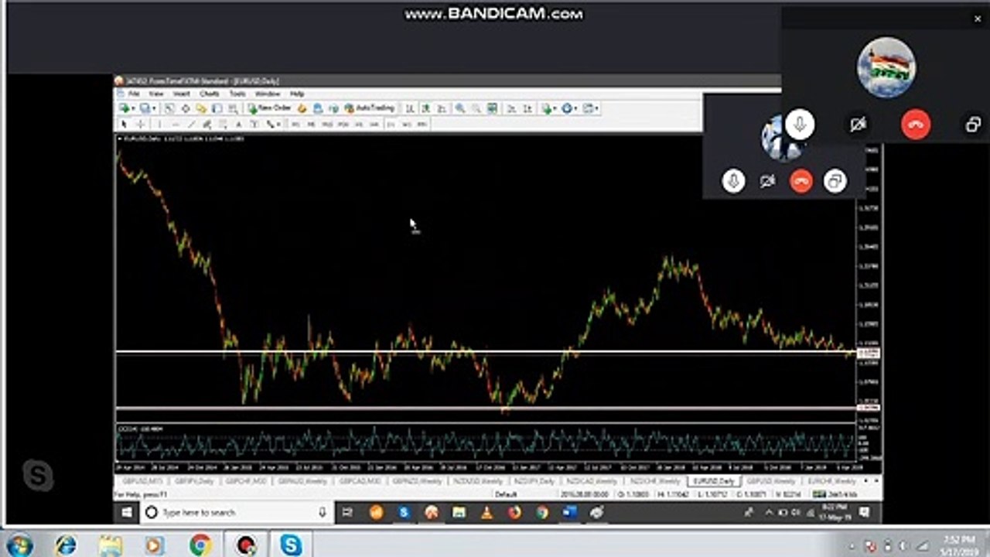Screen dimensions: 990x557
Task: Select the Arrows drawing tool
Action: pyautogui.click(x=270, y=125)
